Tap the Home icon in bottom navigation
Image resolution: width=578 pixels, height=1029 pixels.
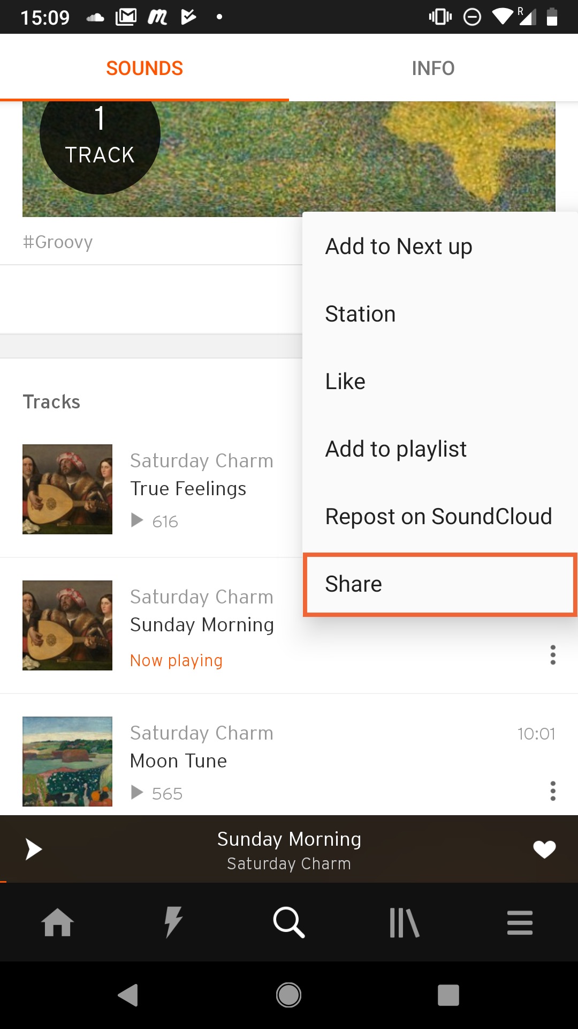pos(58,922)
